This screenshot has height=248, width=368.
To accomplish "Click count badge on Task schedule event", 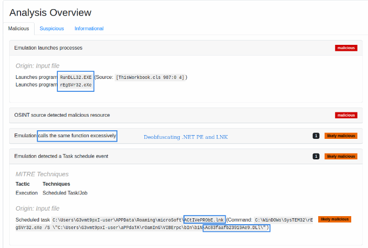I will tap(316, 156).
